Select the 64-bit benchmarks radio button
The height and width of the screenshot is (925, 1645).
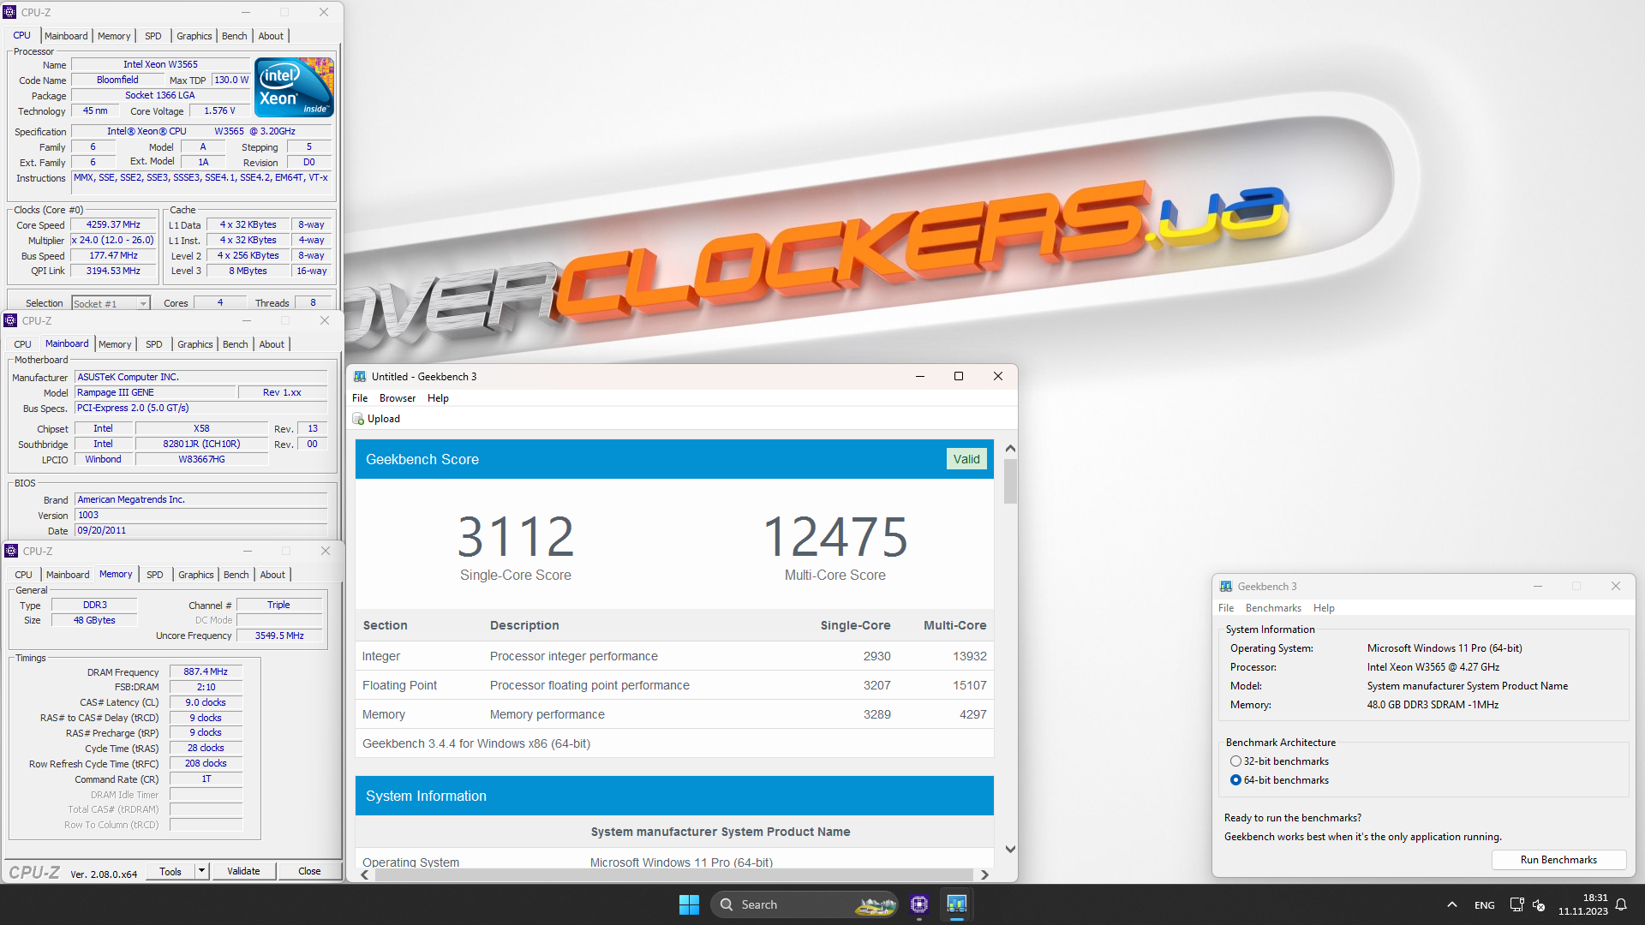(1235, 780)
